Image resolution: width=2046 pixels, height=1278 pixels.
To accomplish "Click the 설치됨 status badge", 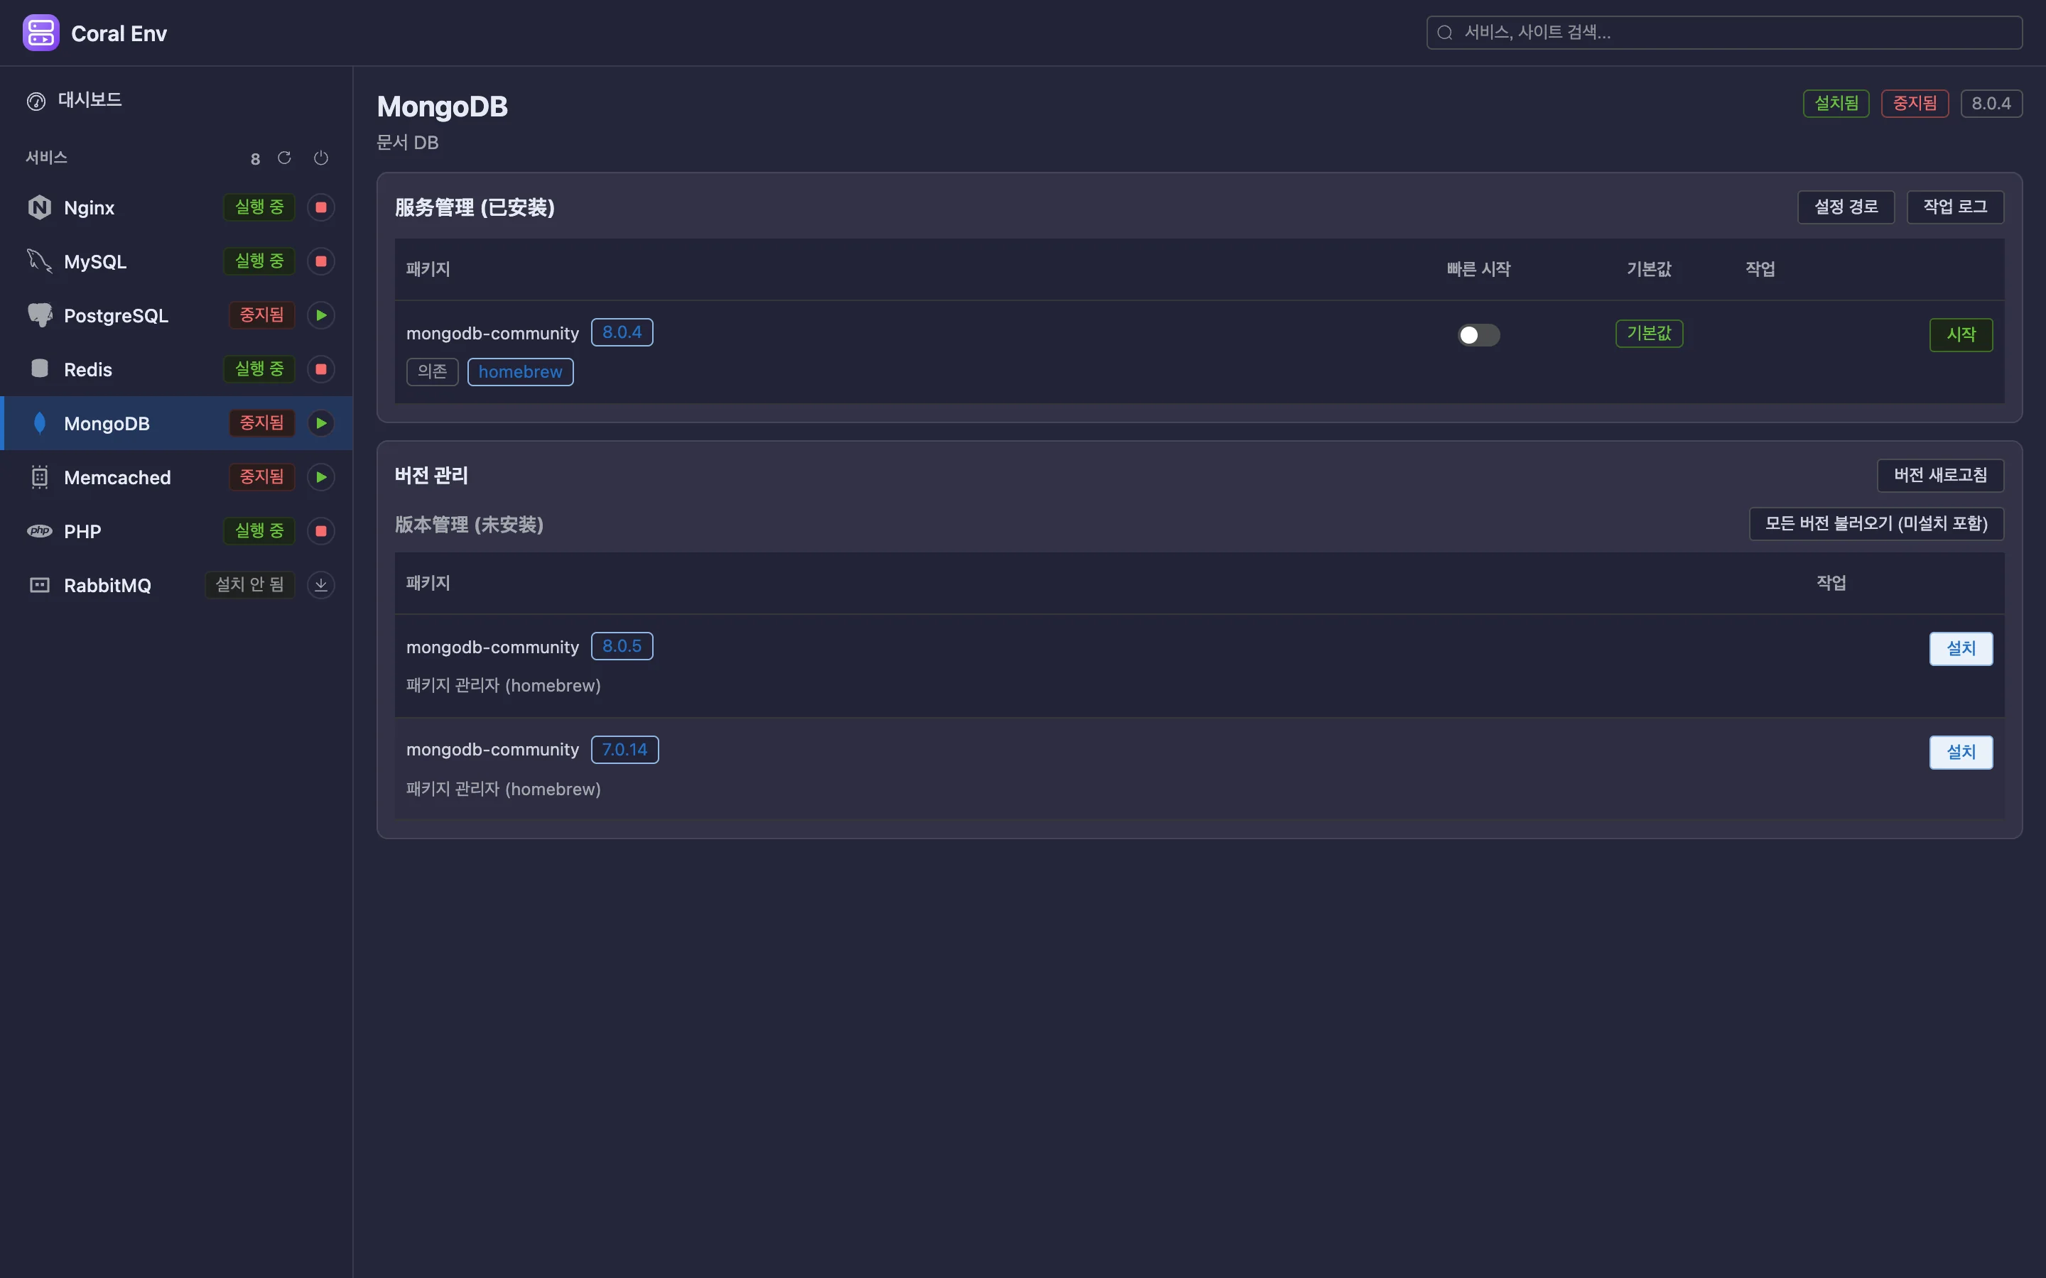I will pos(1836,104).
